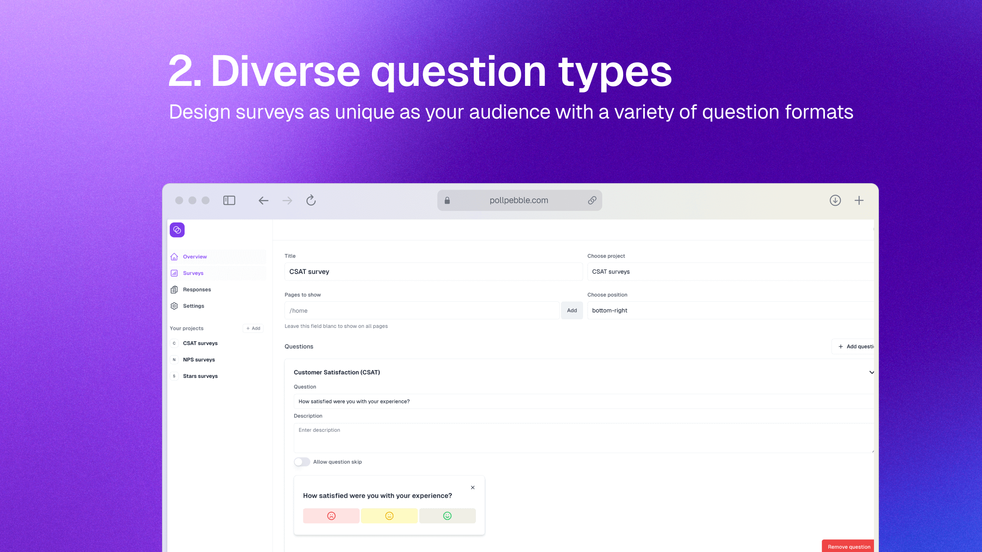The height and width of the screenshot is (552, 982).
Task: Close the survey preview popup
Action: point(473,487)
